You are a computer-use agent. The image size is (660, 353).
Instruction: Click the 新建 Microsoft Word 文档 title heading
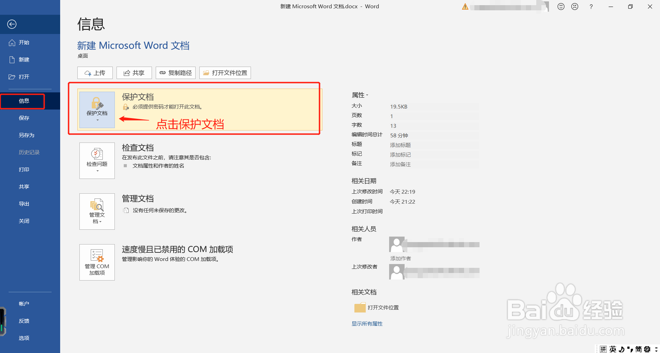(133, 45)
